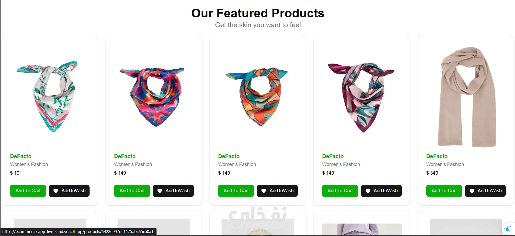Image resolution: width=515 pixels, height=236 pixels.
Task: Open the blue and pink scarf image
Action: pos(152,97)
